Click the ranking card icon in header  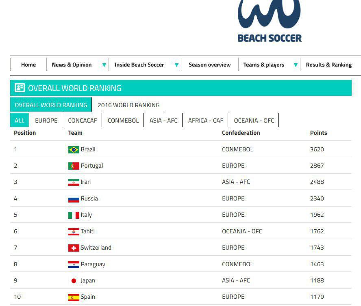point(20,88)
